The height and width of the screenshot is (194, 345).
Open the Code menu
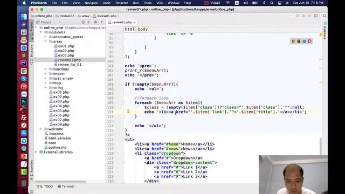point(107,3)
